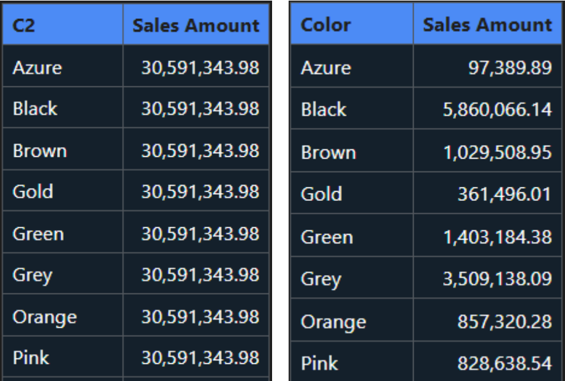Select the 361,496.01 Gold sales amount
Image resolution: width=565 pixels, height=381 pixels.
504,194
